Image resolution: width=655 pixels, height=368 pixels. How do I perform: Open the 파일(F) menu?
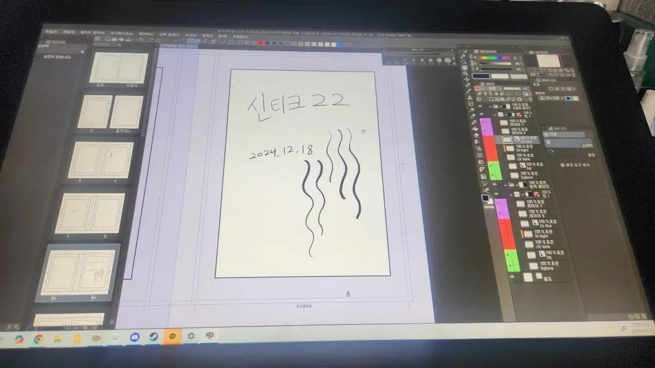coord(51,32)
